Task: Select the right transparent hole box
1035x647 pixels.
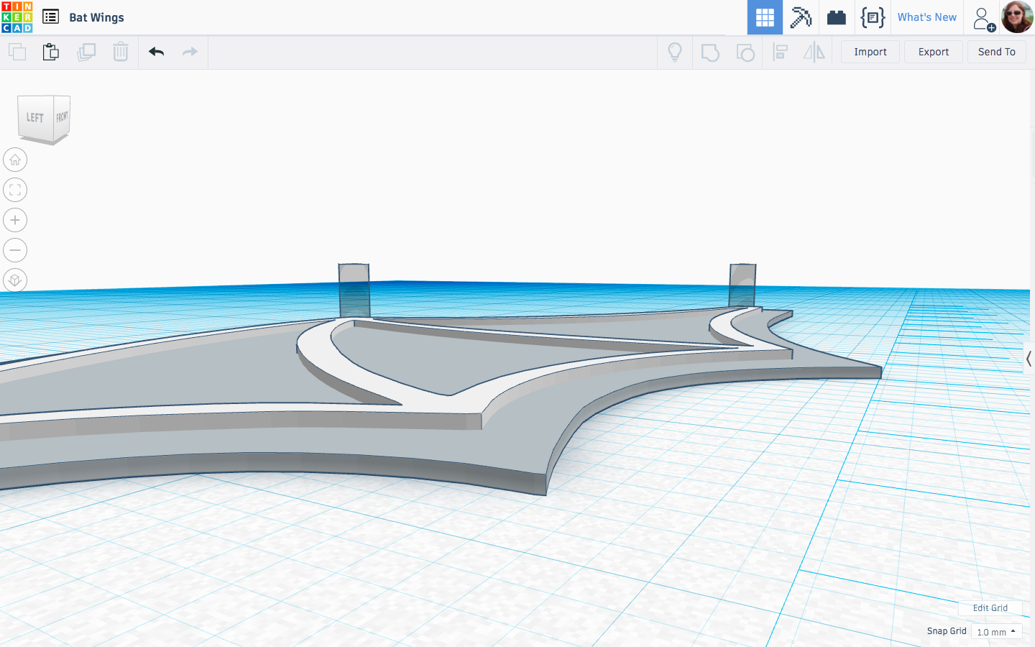Action: pos(742,285)
